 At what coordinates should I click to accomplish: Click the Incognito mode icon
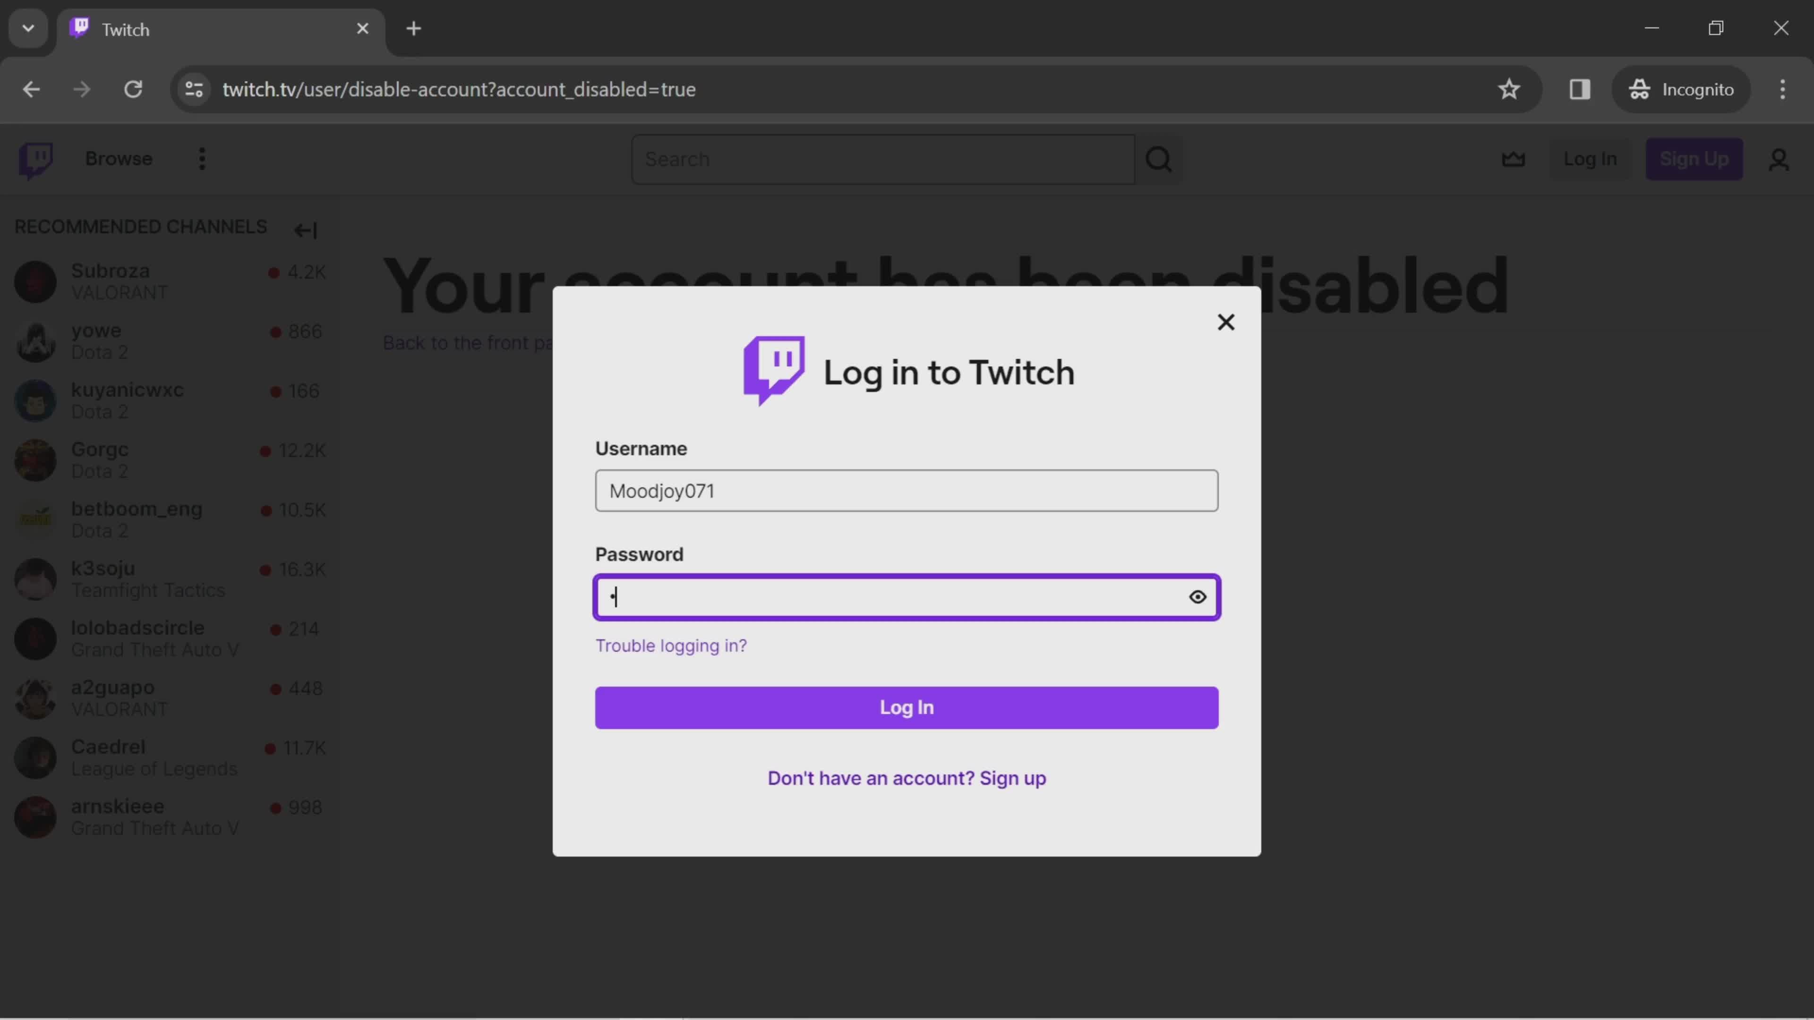[1642, 88]
